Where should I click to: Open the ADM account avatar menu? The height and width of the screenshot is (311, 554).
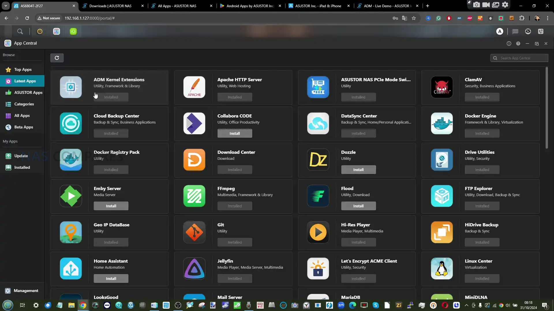pos(500,31)
